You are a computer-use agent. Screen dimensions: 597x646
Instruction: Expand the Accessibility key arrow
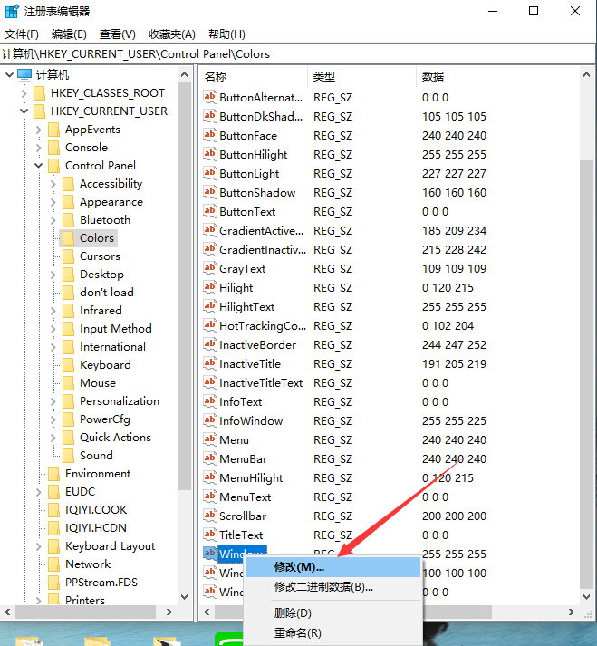pyautogui.click(x=53, y=184)
